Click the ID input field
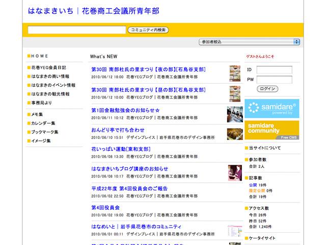This screenshot has height=245, width=326. 277,69
